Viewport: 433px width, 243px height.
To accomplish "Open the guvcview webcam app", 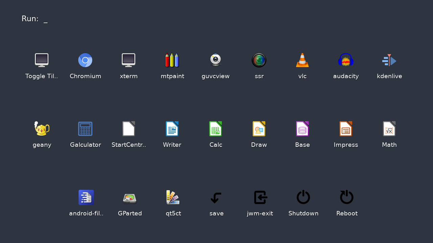I will click(215, 60).
